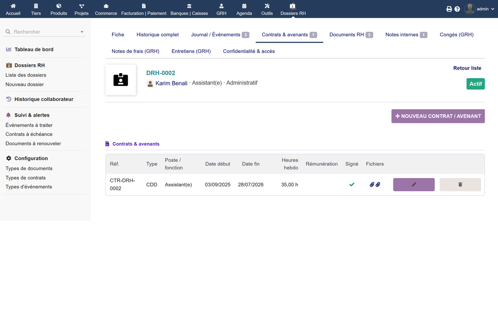Switch to Entretiens (GRH) tab
Image resolution: width=498 pixels, height=325 pixels.
(191, 51)
